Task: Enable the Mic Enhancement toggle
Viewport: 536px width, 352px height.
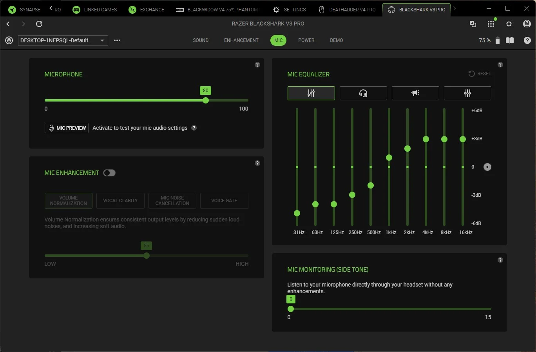Action: tap(109, 173)
